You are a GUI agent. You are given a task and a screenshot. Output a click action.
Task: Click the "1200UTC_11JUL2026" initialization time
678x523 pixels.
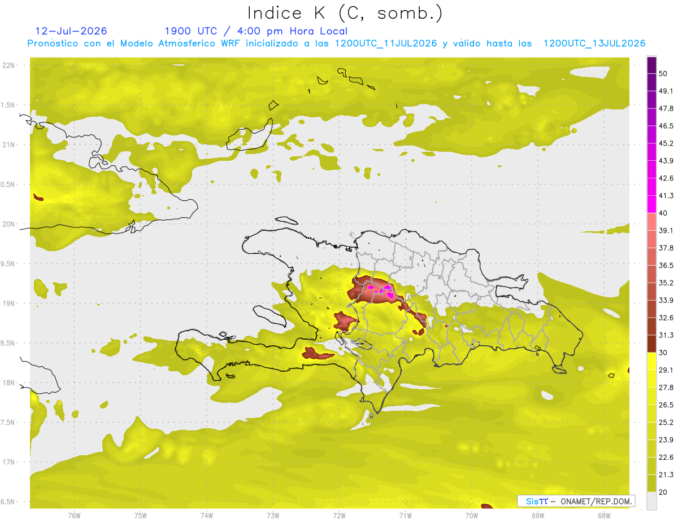(x=386, y=43)
